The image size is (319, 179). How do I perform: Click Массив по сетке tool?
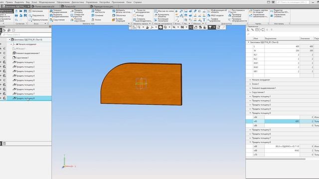point(164,11)
